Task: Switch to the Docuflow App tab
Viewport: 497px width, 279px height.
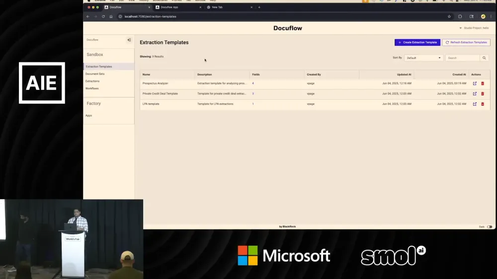Action: (x=179, y=7)
